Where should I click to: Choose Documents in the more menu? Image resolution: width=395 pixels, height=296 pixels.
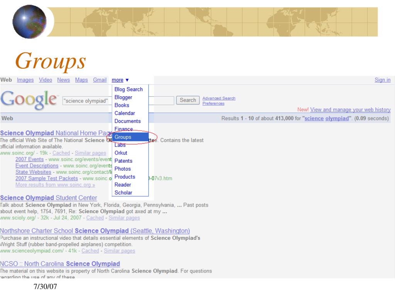click(127, 121)
